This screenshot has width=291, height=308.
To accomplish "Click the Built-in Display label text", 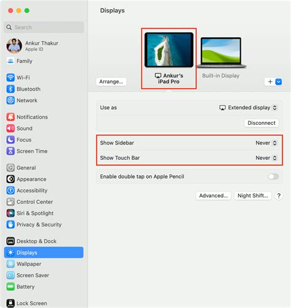I will (221, 76).
